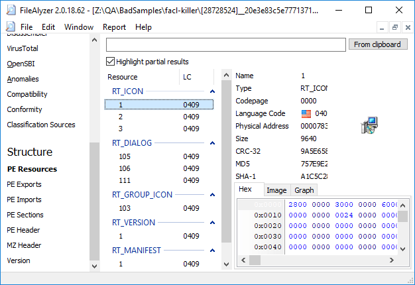
Task: Open the PE Exports view
Action: 24,184
